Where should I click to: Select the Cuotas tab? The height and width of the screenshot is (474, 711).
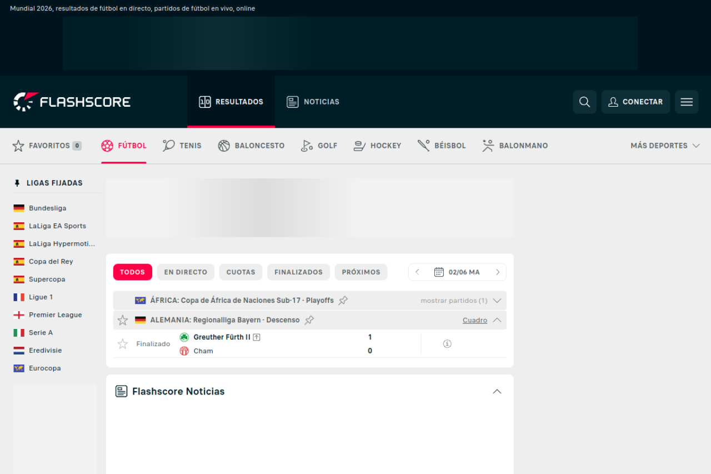coord(241,272)
